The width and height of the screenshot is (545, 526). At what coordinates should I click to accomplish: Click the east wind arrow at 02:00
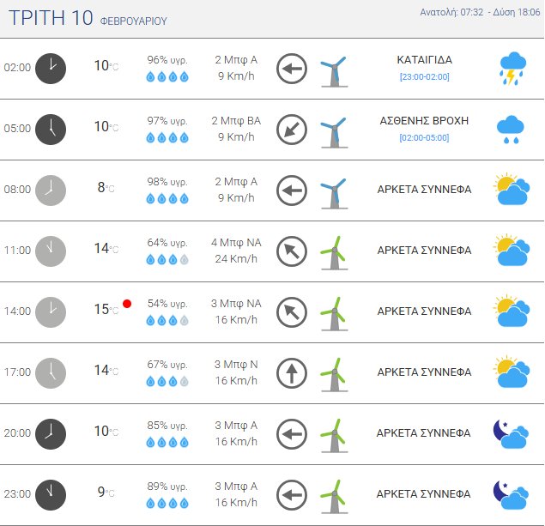pyautogui.click(x=292, y=69)
